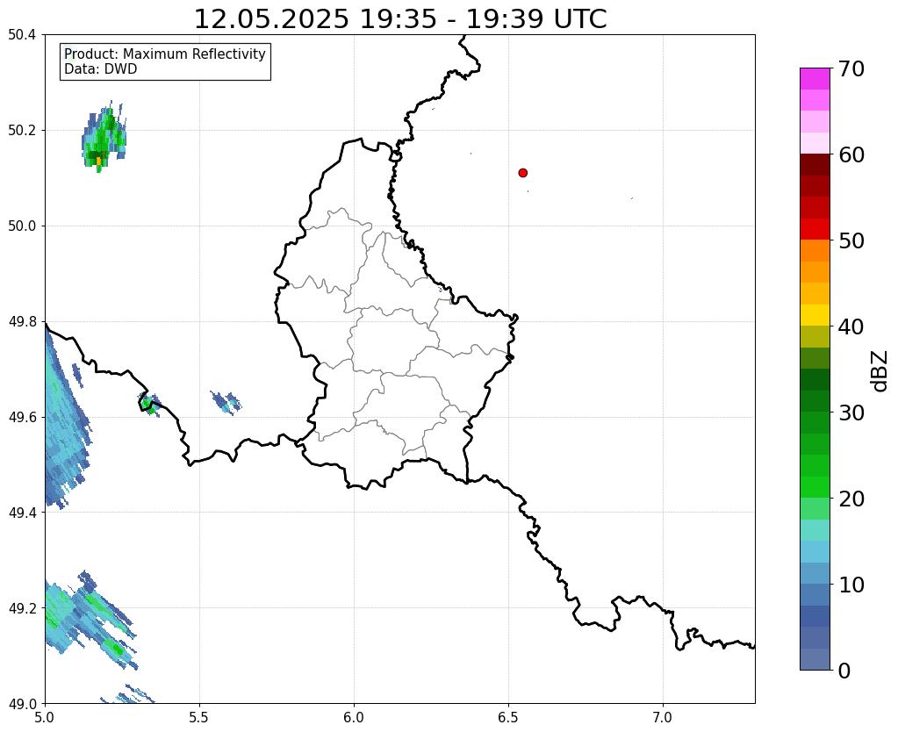898x732 pixels.
Task: Click the 50.4 latitude axis label
Action: (x=22, y=35)
